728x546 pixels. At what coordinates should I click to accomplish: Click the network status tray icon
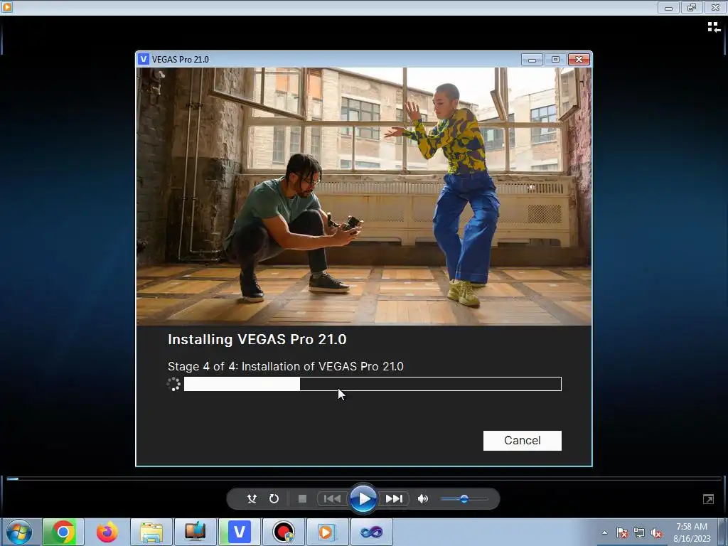tap(639, 532)
